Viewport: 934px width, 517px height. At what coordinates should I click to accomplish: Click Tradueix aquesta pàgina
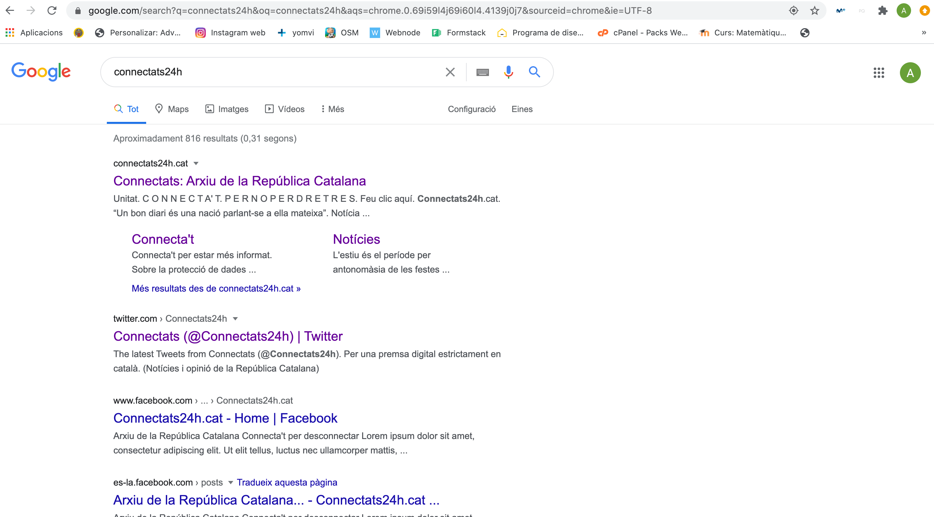[287, 483]
